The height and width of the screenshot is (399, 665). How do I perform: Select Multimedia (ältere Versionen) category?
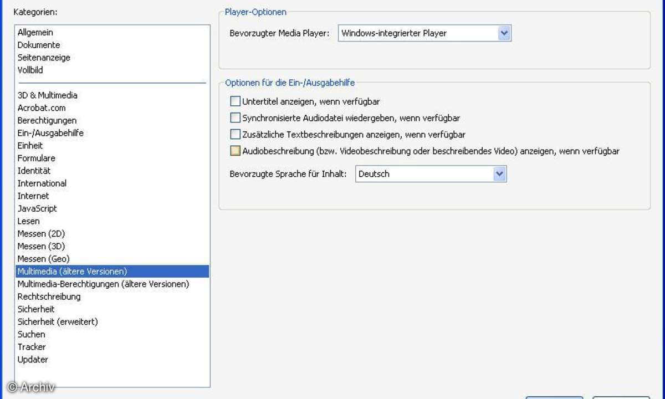113,272
